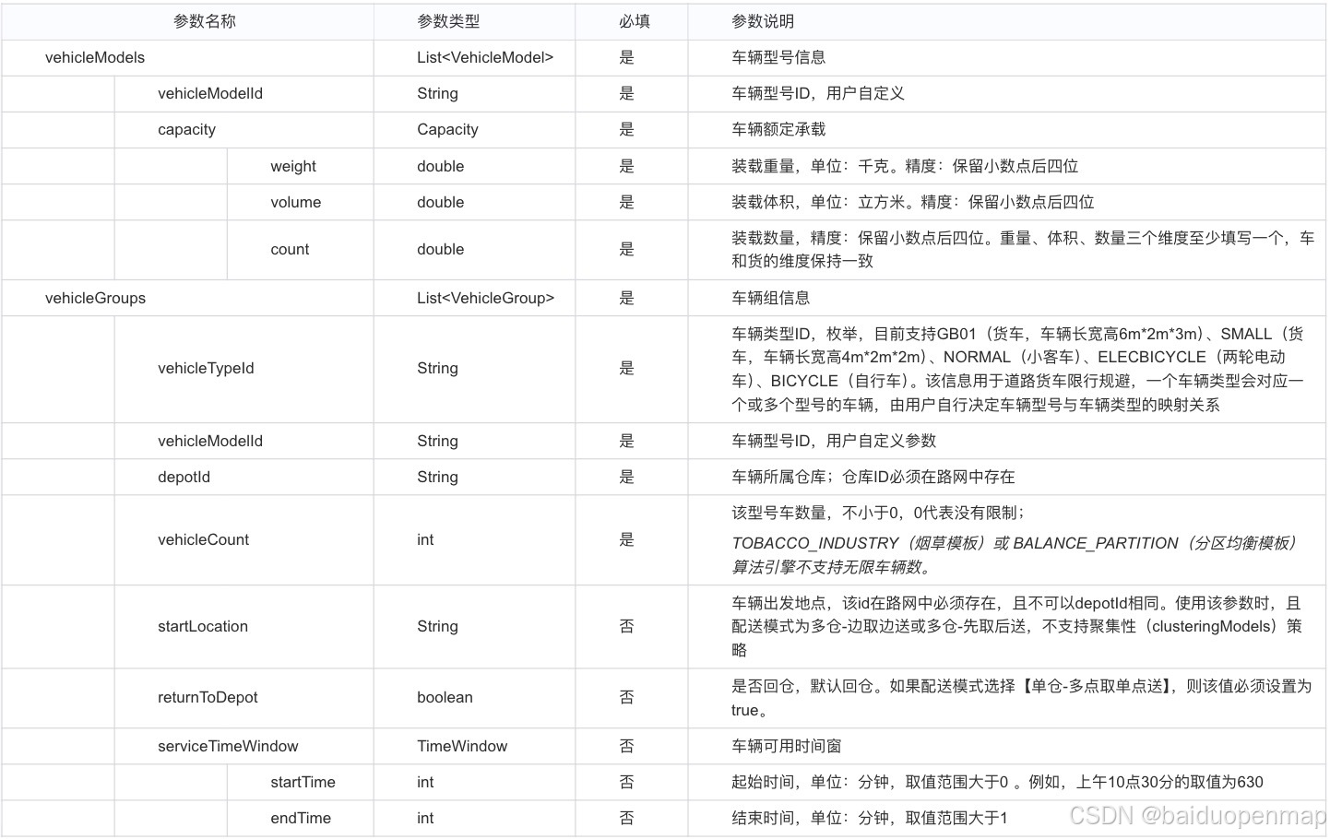The width and height of the screenshot is (1330, 839).
Task: Click the String type in the vehicleTypeId row
Action: pyautogui.click(x=437, y=368)
